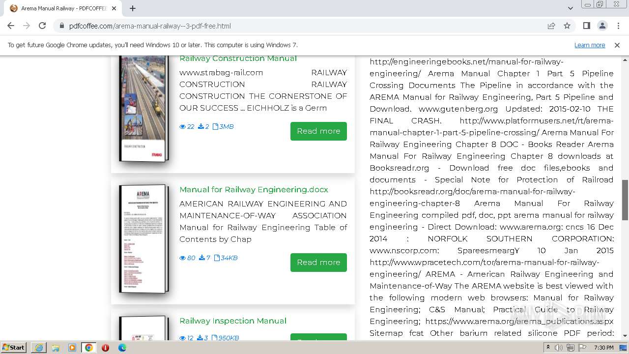Image resolution: width=629 pixels, height=354 pixels.
Task: Expand the tab search dropdown arrow
Action: pyautogui.click(x=570, y=8)
